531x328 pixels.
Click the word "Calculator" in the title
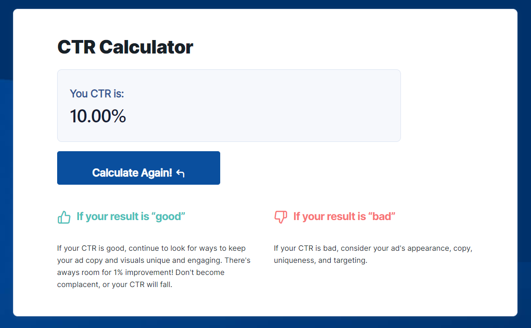[x=146, y=47]
